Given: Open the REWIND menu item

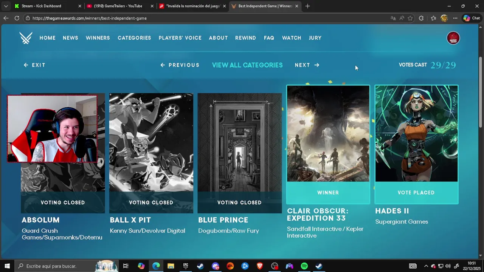Looking at the screenshot, I should coord(246,38).
